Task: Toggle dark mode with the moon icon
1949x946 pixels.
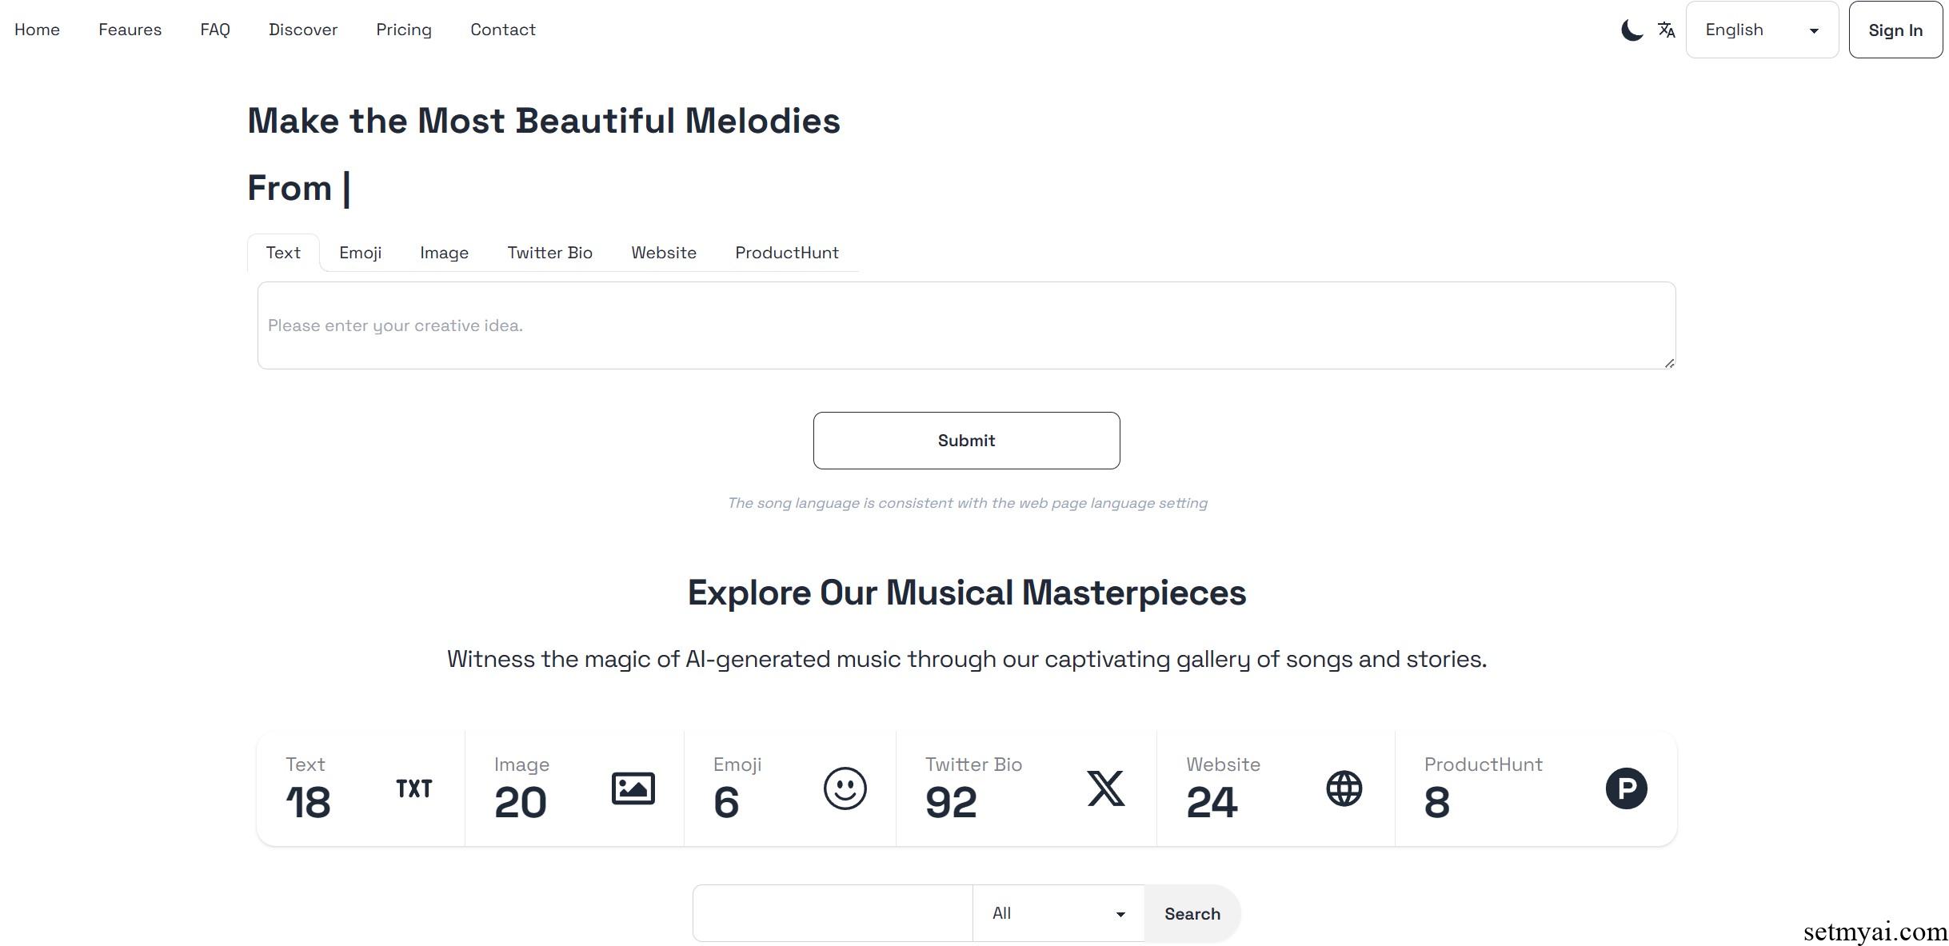Action: [1631, 30]
